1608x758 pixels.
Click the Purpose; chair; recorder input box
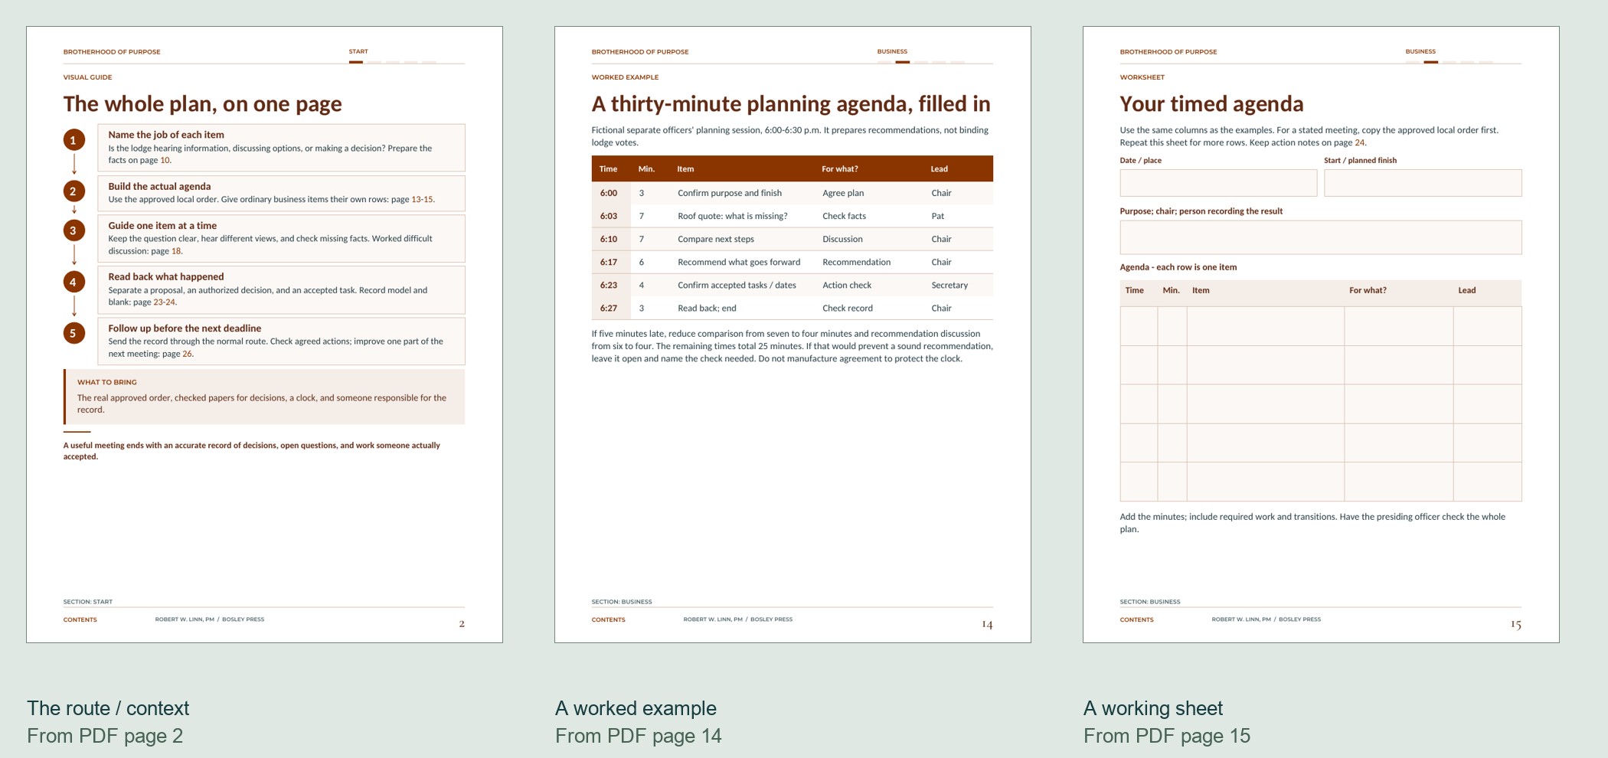tap(1321, 237)
